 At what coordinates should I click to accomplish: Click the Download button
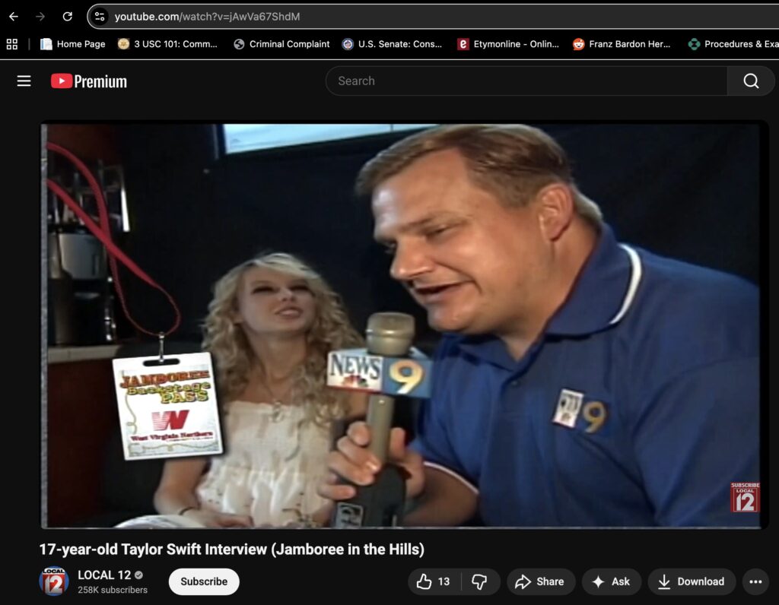pyautogui.click(x=692, y=581)
